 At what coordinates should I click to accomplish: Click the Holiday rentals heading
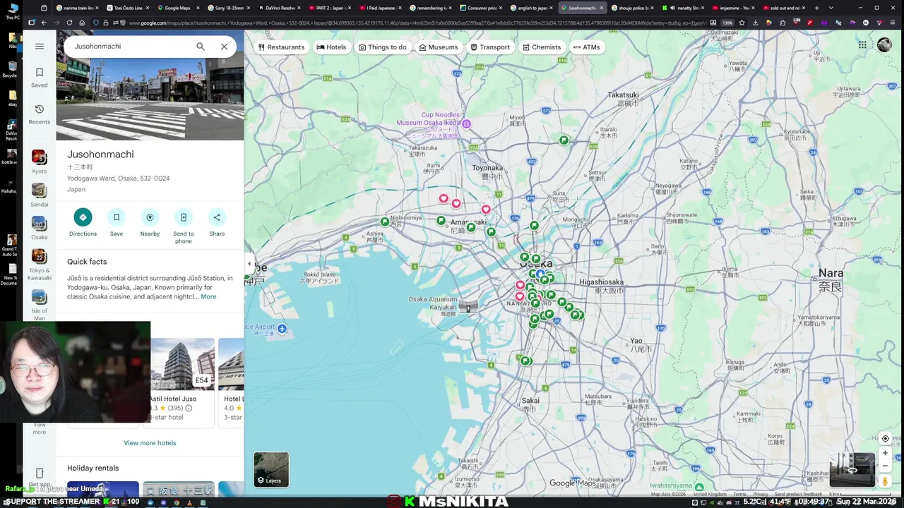93,468
